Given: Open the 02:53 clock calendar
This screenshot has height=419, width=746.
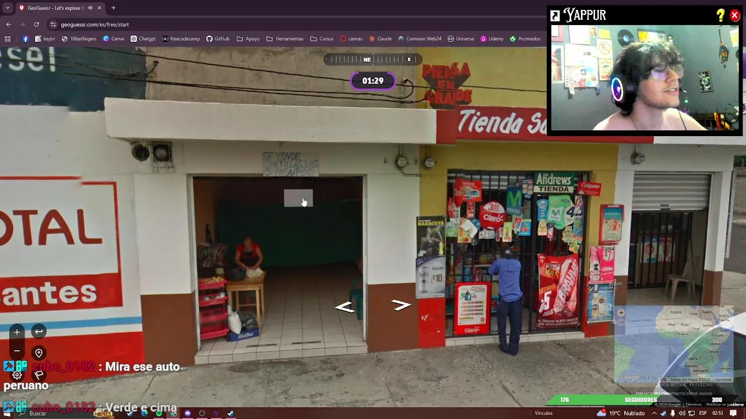Looking at the screenshot, I should pos(718,413).
